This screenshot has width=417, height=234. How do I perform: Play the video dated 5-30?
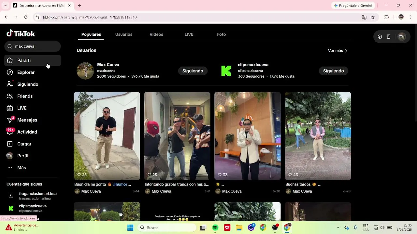pos(248,136)
